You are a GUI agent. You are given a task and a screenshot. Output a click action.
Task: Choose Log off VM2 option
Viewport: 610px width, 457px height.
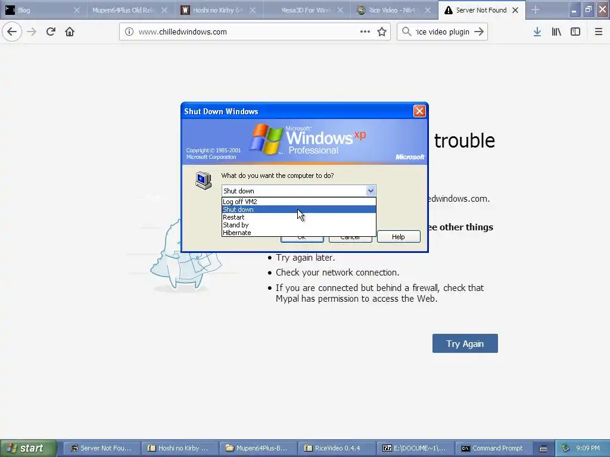(299, 202)
